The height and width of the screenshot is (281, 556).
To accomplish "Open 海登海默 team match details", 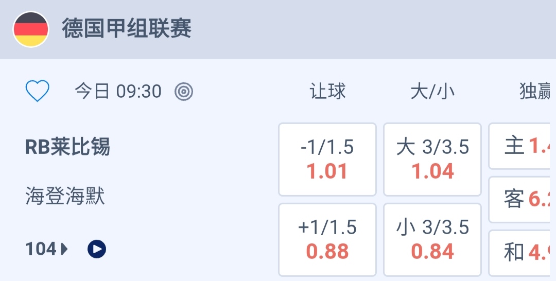I will click(65, 197).
